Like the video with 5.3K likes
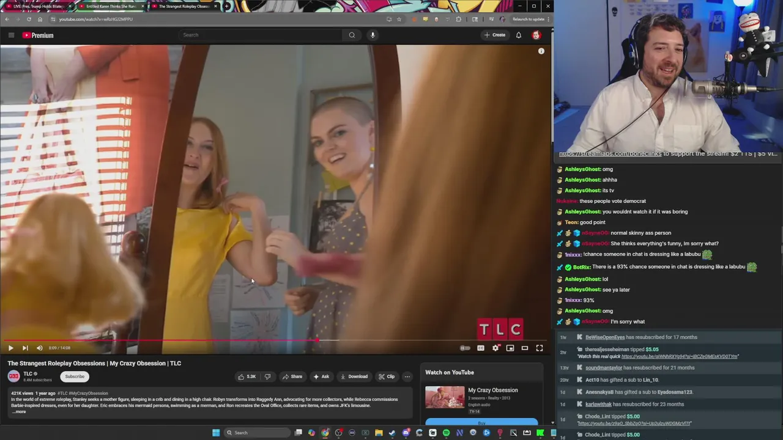783x440 pixels. click(x=248, y=376)
